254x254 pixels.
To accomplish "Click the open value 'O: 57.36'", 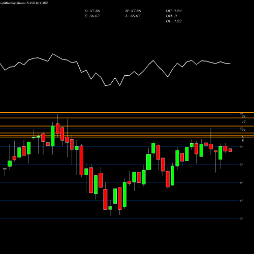I will click(92, 11).
